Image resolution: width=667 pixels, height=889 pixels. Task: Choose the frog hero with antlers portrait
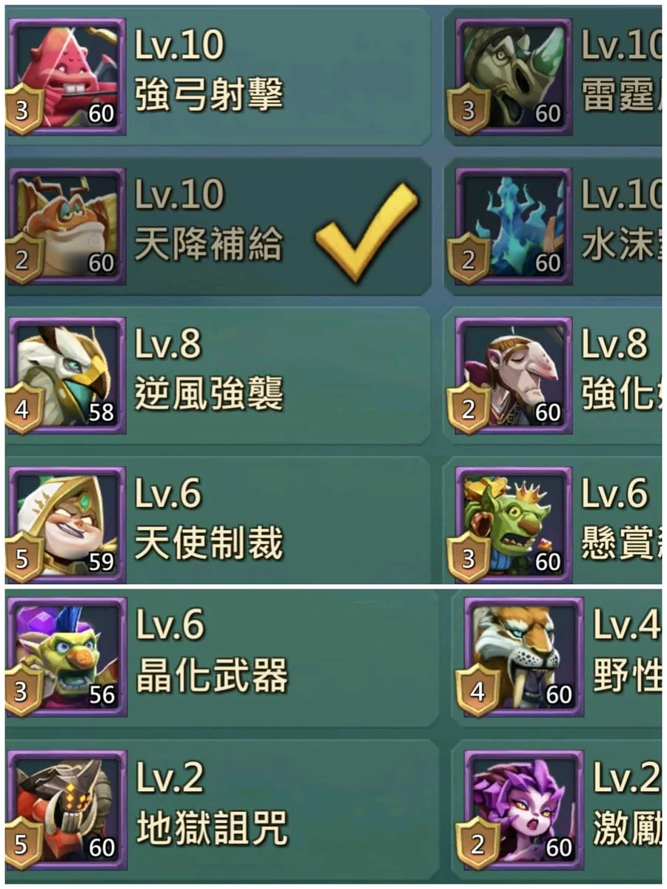click(x=67, y=225)
